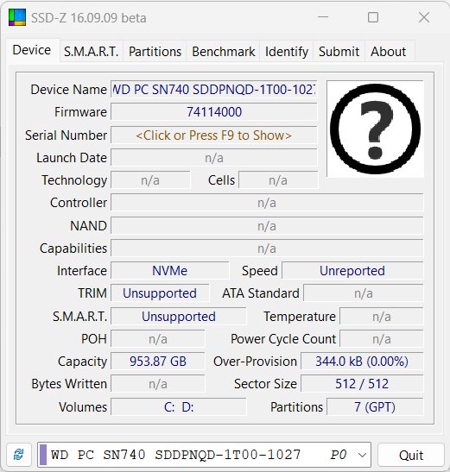Image resolution: width=450 pixels, height=472 pixels.
Task: Open the Identify tab
Action: pyautogui.click(x=287, y=52)
